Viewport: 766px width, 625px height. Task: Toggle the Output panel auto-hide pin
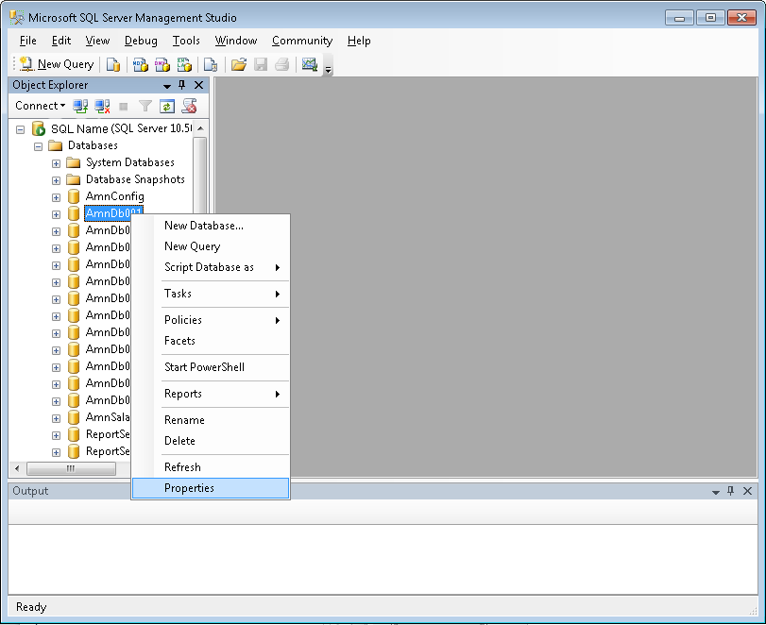pyautogui.click(x=731, y=491)
